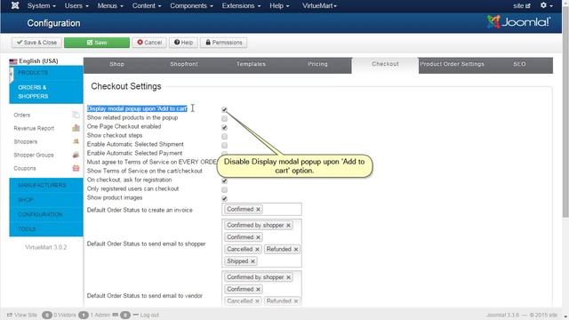Viewport: 569px width, 320px height.
Task: Click the View Site link in footer
Action: (22, 315)
